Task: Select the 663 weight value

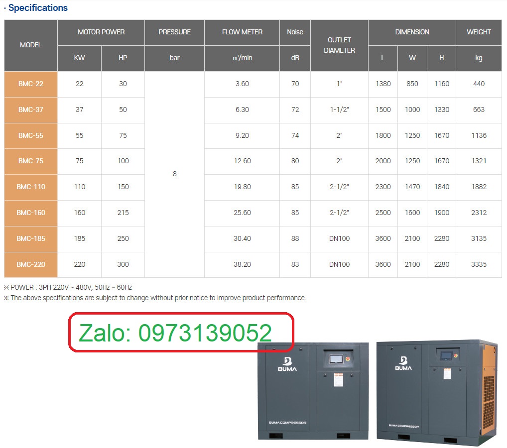Action: tap(479, 110)
